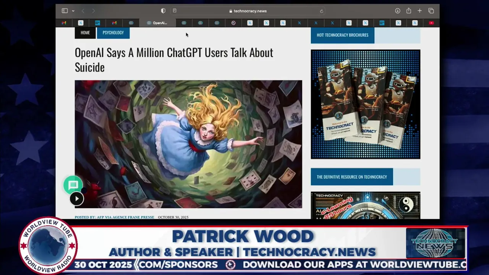Show Safari downloads
489x275 pixels.
[x=398, y=11]
